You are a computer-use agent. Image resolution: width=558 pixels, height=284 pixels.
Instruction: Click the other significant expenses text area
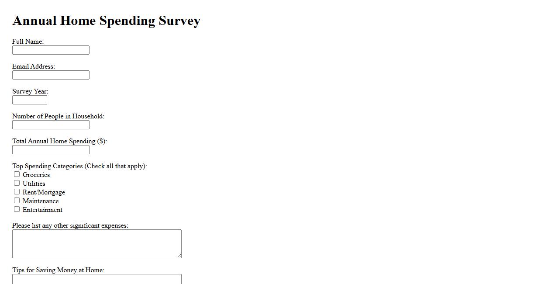(96, 243)
